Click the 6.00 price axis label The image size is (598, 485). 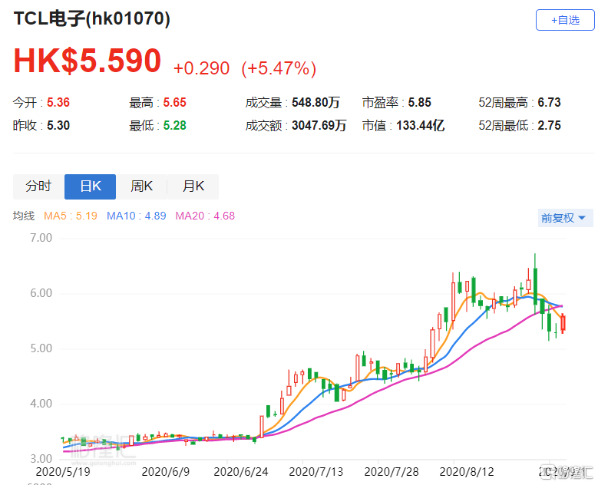pos(41,293)
